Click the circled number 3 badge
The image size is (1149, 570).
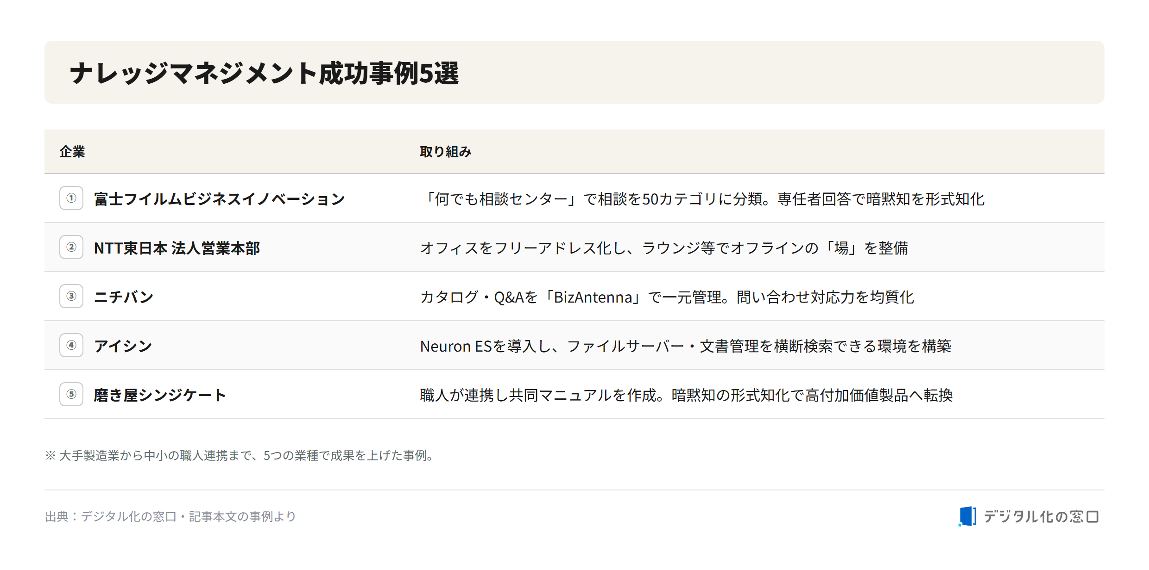(71, 296)
